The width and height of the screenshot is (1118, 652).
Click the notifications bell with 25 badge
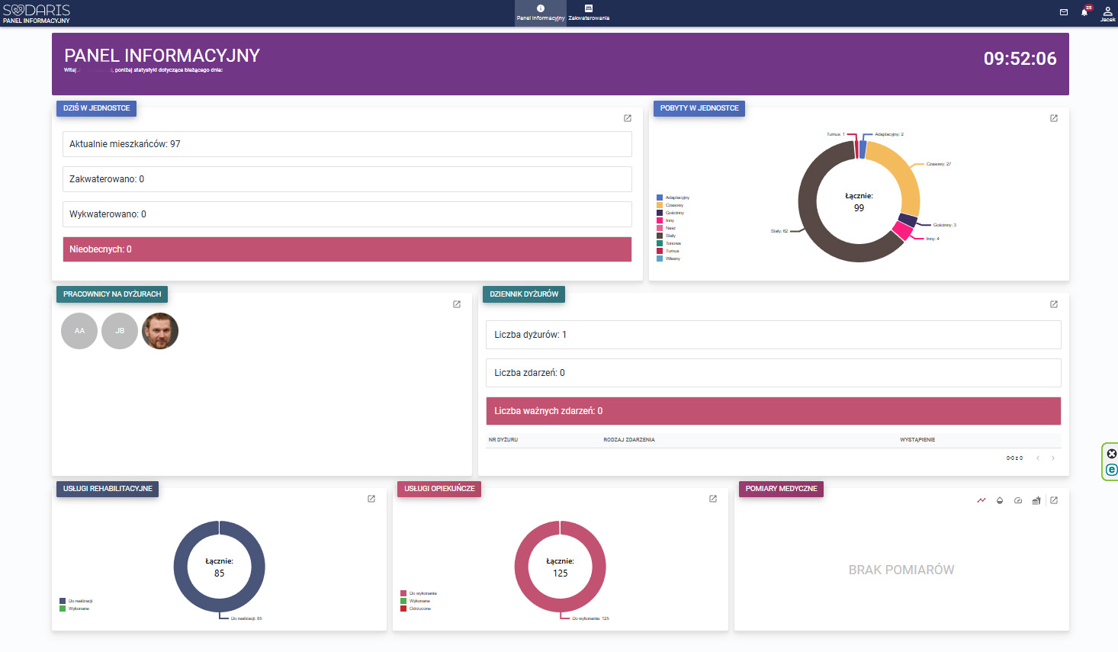point(1084,12)
